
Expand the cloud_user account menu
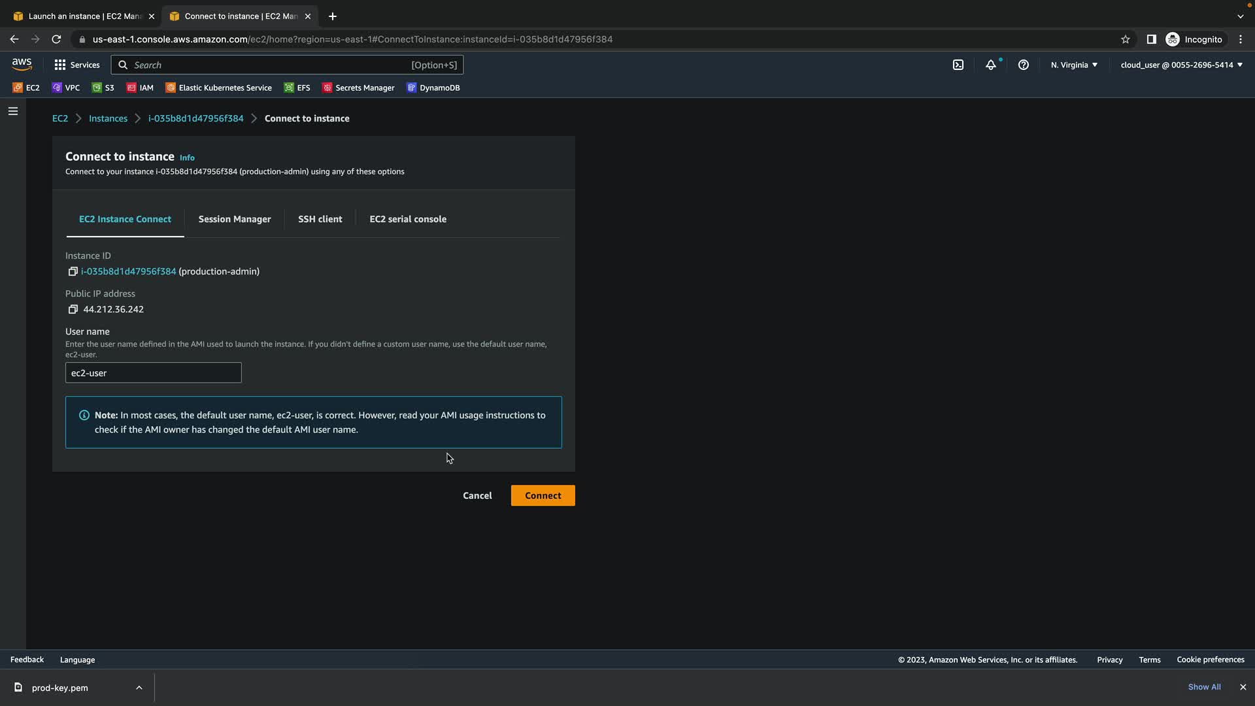tap(1181, 65)
